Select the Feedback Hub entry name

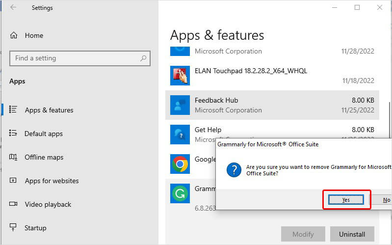coord(216,100)
